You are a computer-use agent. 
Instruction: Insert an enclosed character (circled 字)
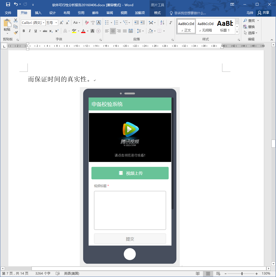pos(98,31)
